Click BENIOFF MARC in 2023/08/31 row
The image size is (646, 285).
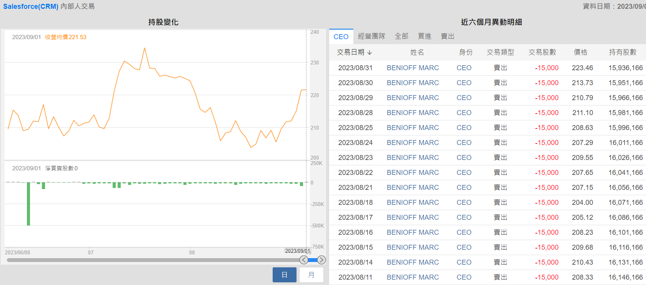412,68
